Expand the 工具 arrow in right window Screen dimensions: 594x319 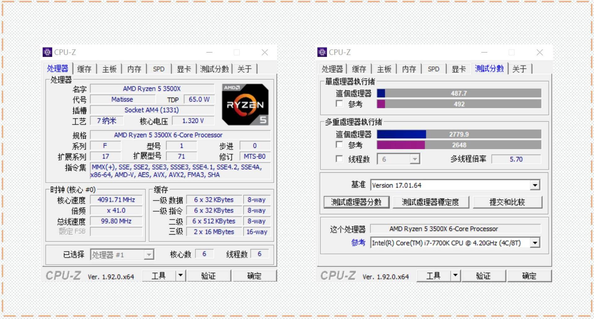455,275
